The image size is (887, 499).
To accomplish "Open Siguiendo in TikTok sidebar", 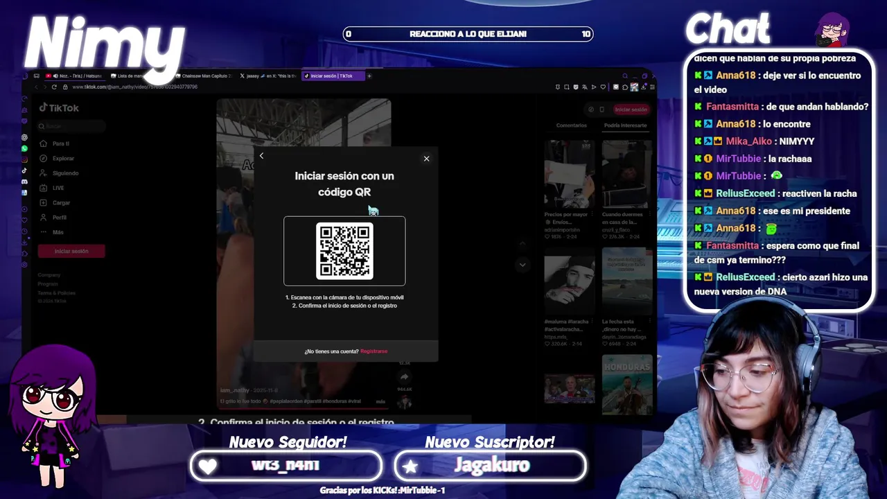I will coord(59,173).
